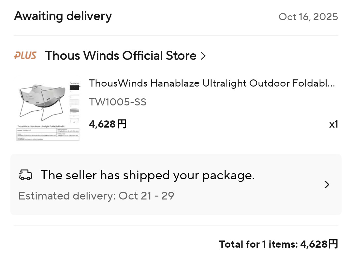Click the Total for 1 items label
The image size is (352, 261).
coord(258,244)
